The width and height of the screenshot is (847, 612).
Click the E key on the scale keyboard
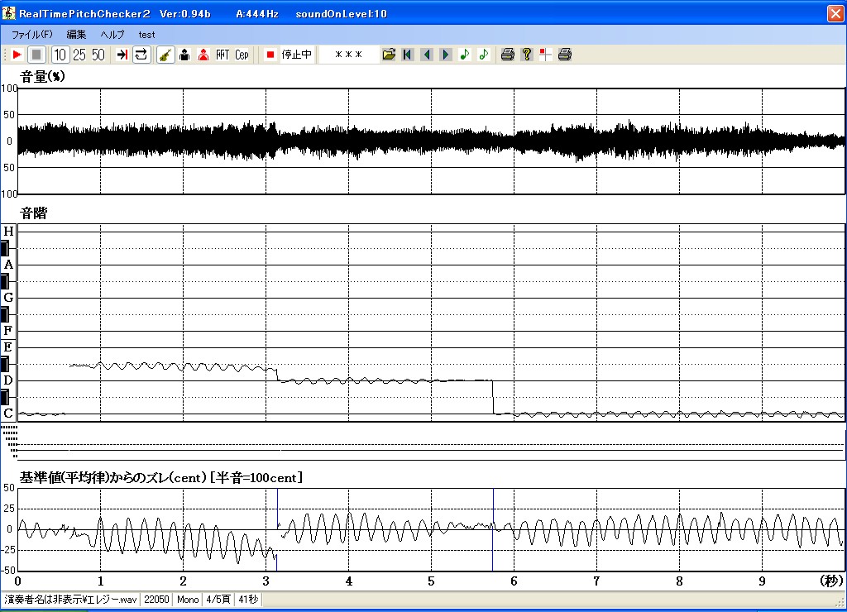[8, 347]
